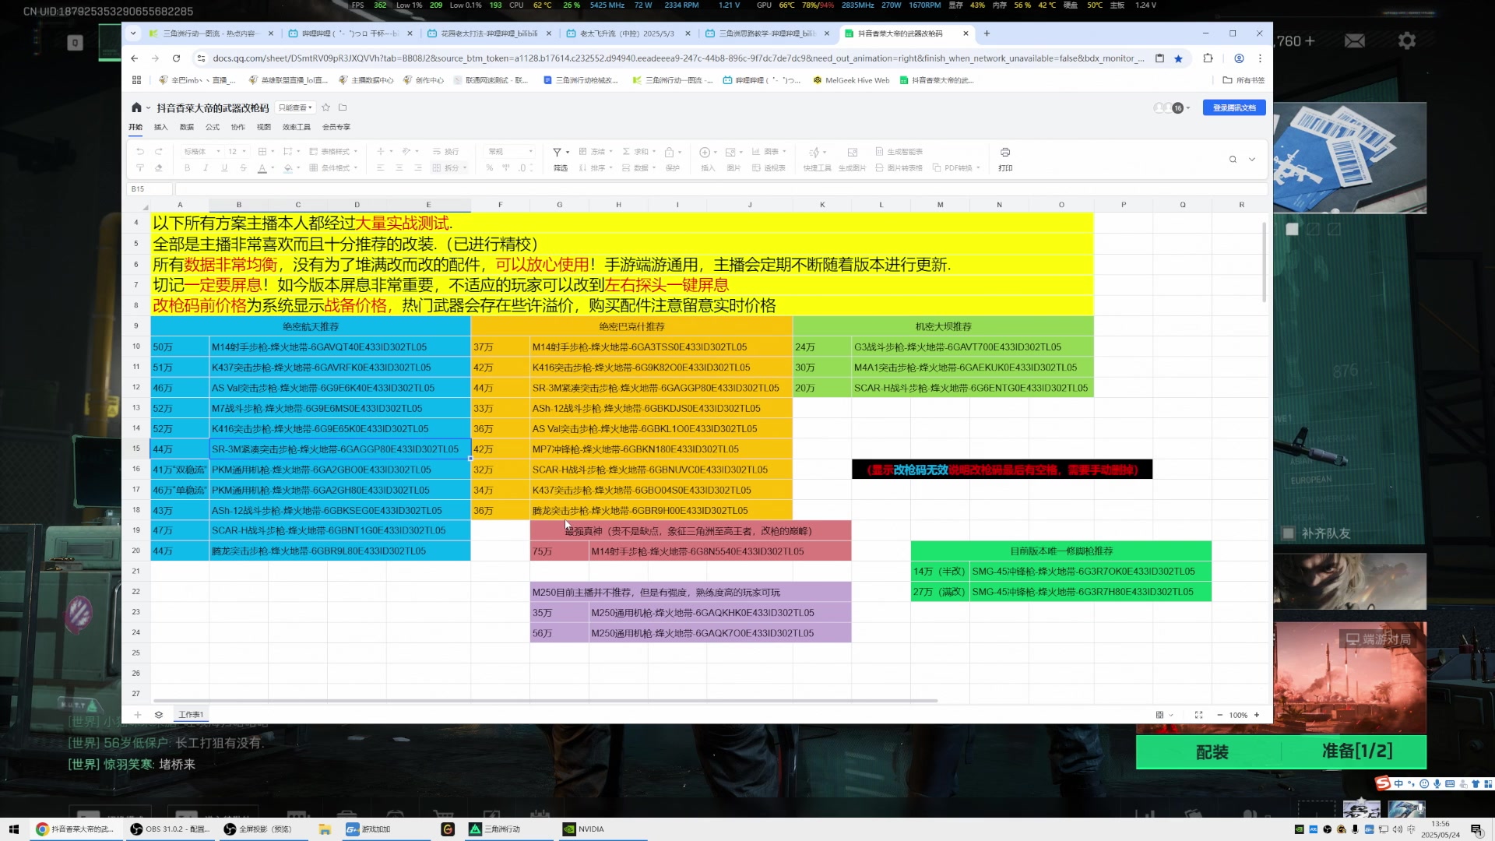The width and height of the screenshot is (1495, 841).
Task: Click the undo arrow icon
Action: click(140, 152)
